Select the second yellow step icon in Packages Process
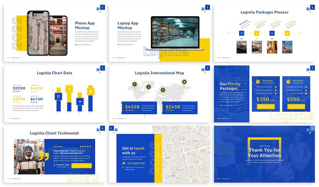 [257, 33]
